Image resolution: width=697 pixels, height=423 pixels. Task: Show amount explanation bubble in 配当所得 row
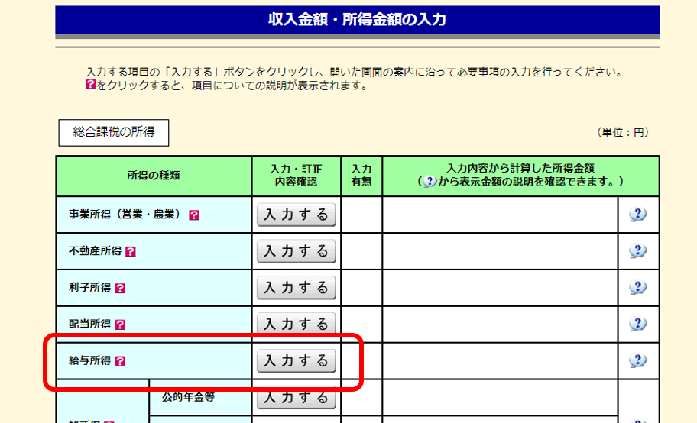click(x=638, y=325)
